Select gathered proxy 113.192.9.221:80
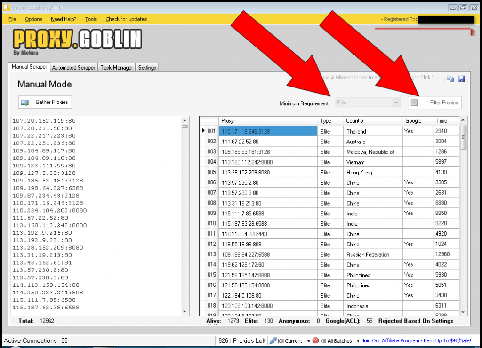This screenshot has height=348, width=482. 42,240
